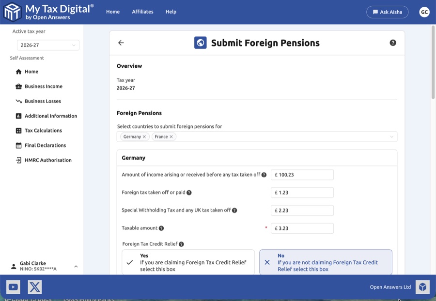Open the Home page via the house icon

click(18, 72)
